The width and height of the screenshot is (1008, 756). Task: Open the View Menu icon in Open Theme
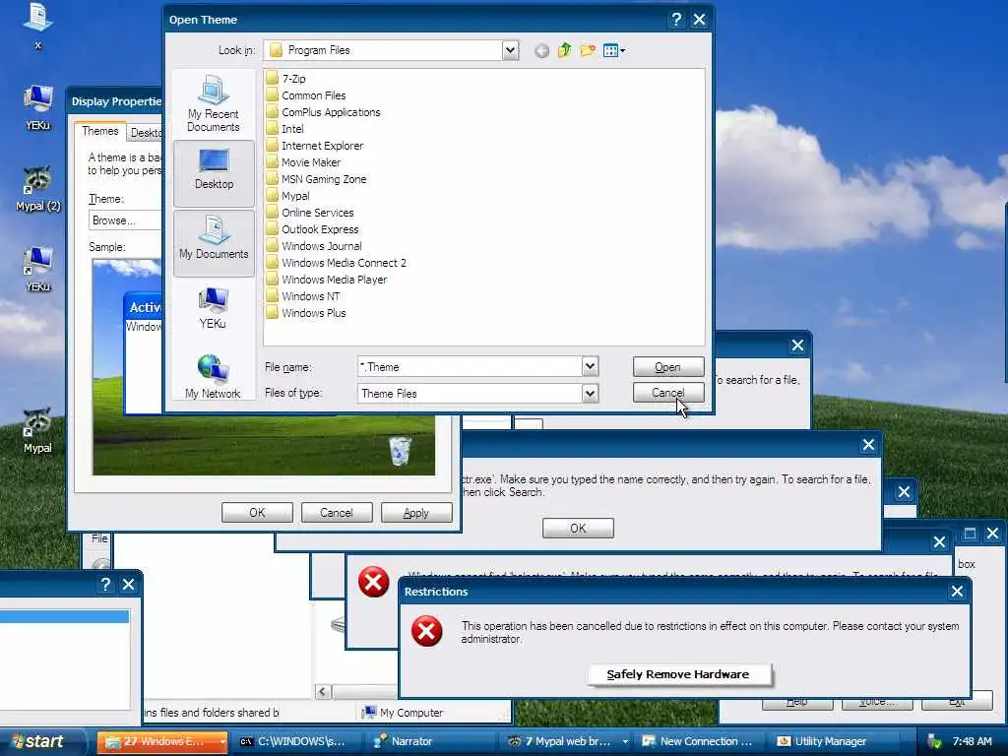click(x=614, y=50)
